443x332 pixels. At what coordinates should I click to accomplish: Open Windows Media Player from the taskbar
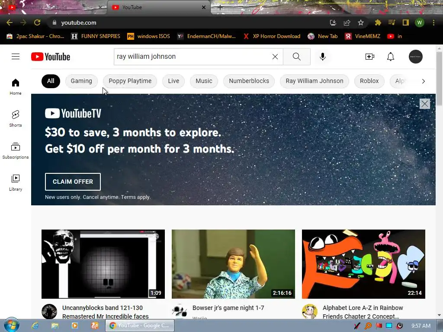click(74, 326)
